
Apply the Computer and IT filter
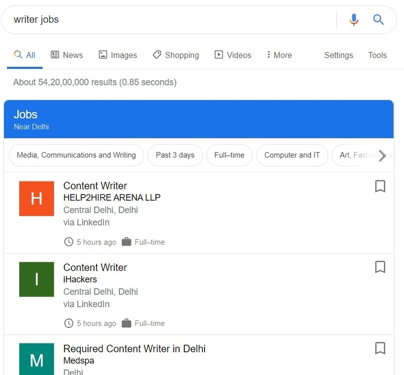tap(292, 155)
